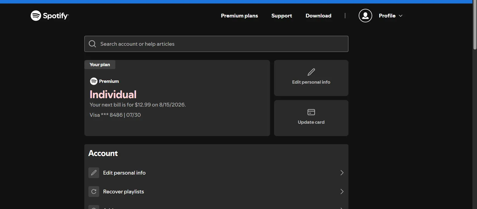
Task: Click the Spotify logo in header
Action: click(50, 16)
